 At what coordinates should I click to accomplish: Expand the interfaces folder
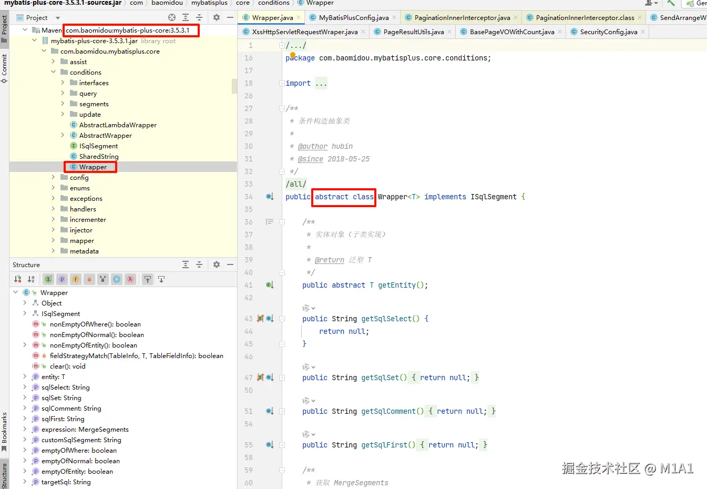tap(63, 83)
